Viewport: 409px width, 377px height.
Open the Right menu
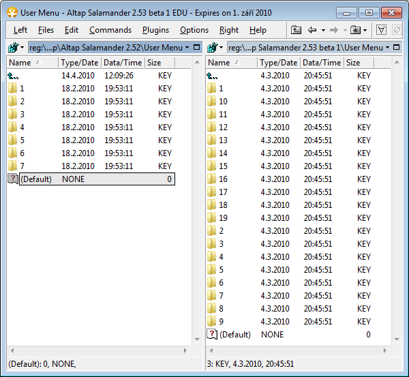(229, 30)
